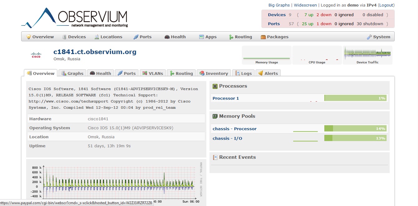Open the Devices menu
Screen dimensions: 418x206
point(74,37)
